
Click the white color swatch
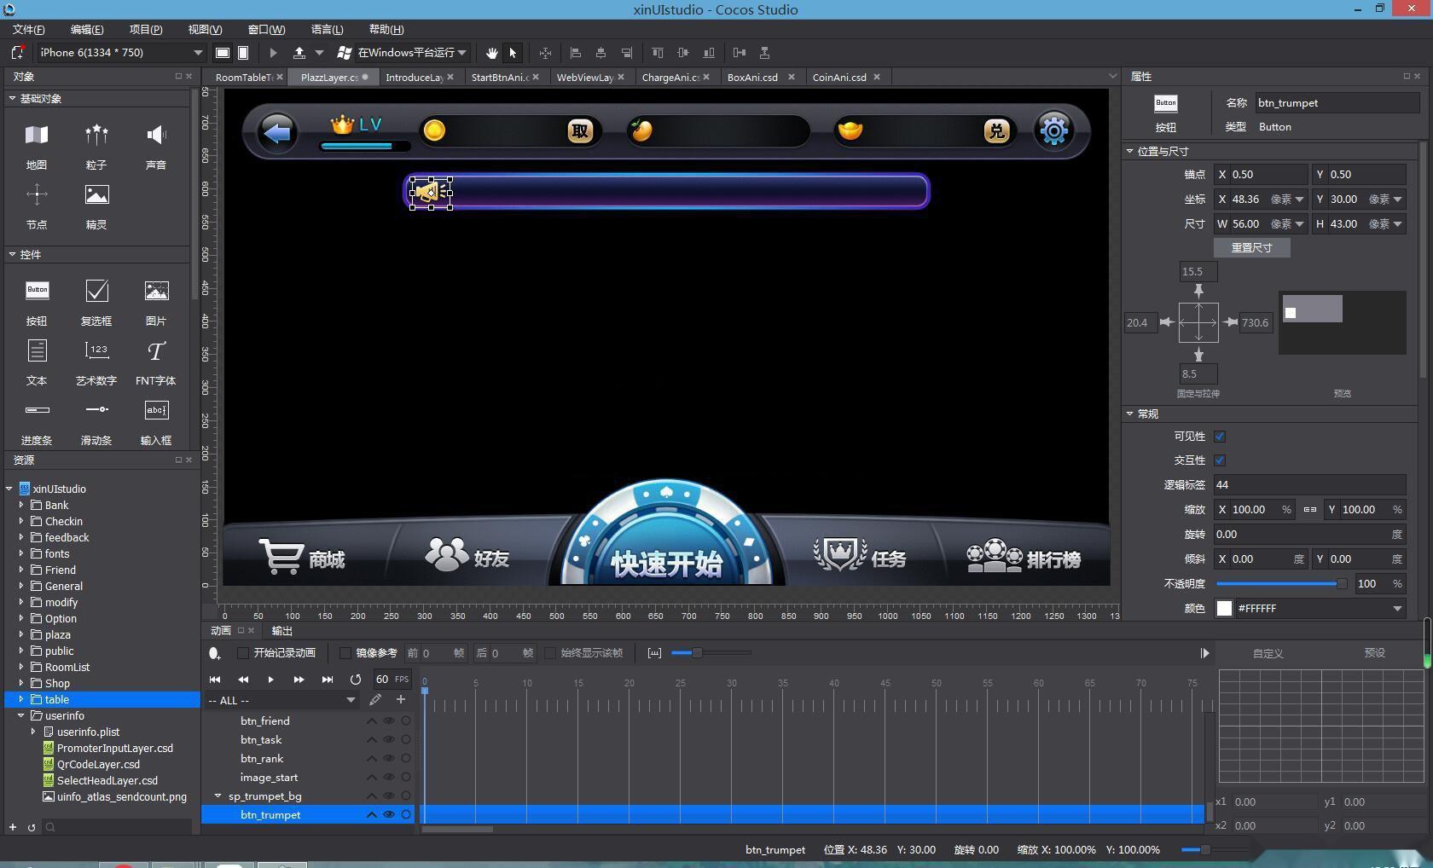[1224, 608]
